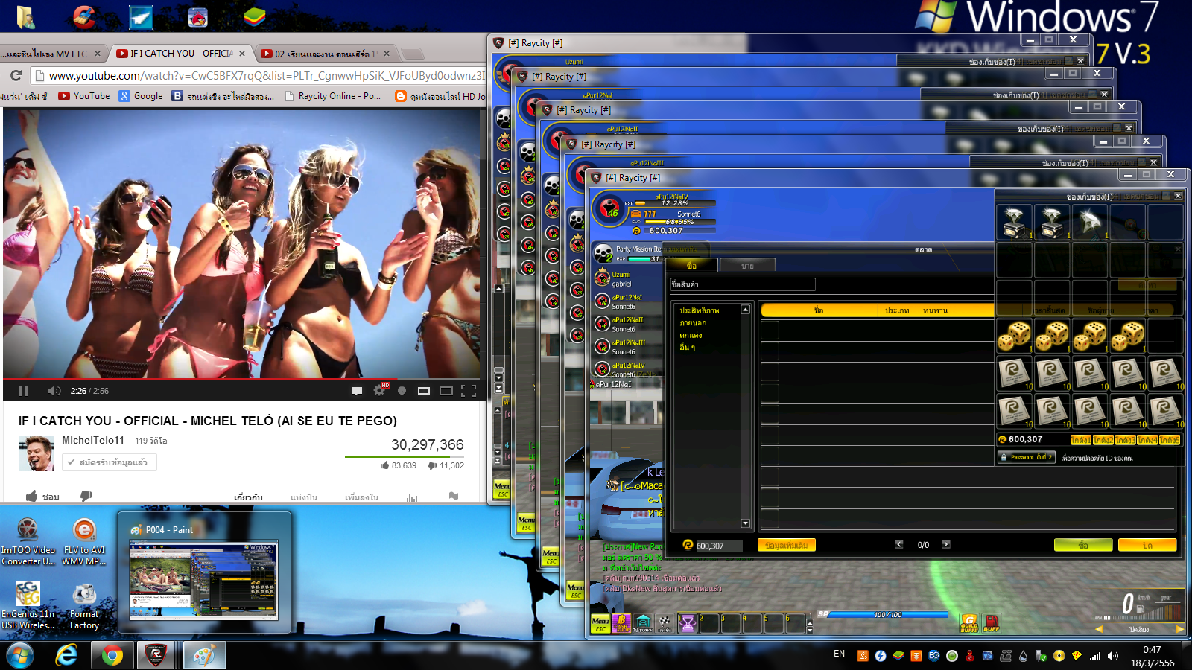Open YouTube player quality settings gear
The width and height of the screenshot is (1192, 670).
click(x=380, y=390)
